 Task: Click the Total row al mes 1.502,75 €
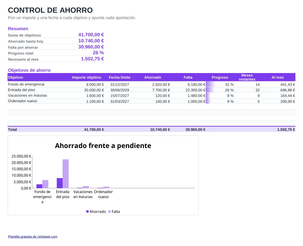click(x=286, y=129)
